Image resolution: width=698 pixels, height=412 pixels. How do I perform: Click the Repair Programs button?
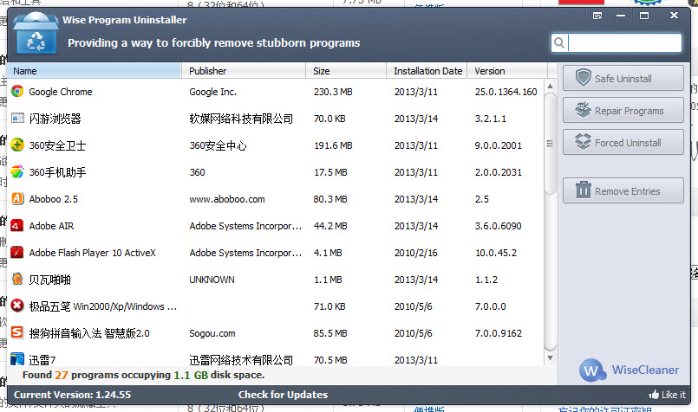point(623,110)
